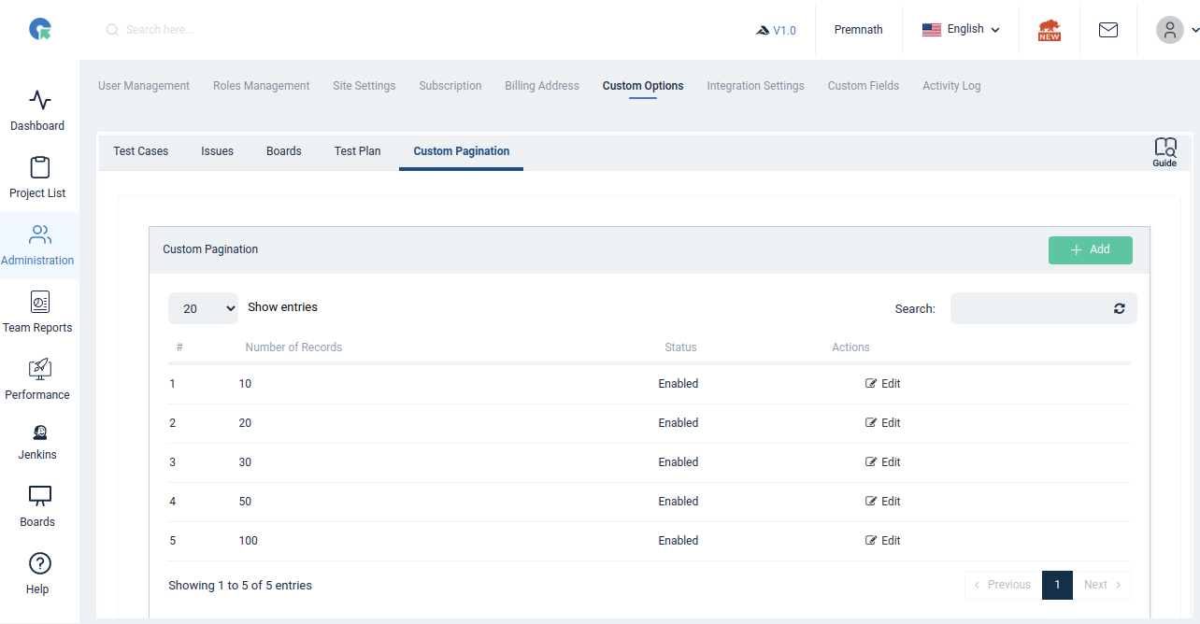Open the Integration Settings tab
This screenshot has height=624, width=1200.
pyautogui.click(x=755, y=86)
